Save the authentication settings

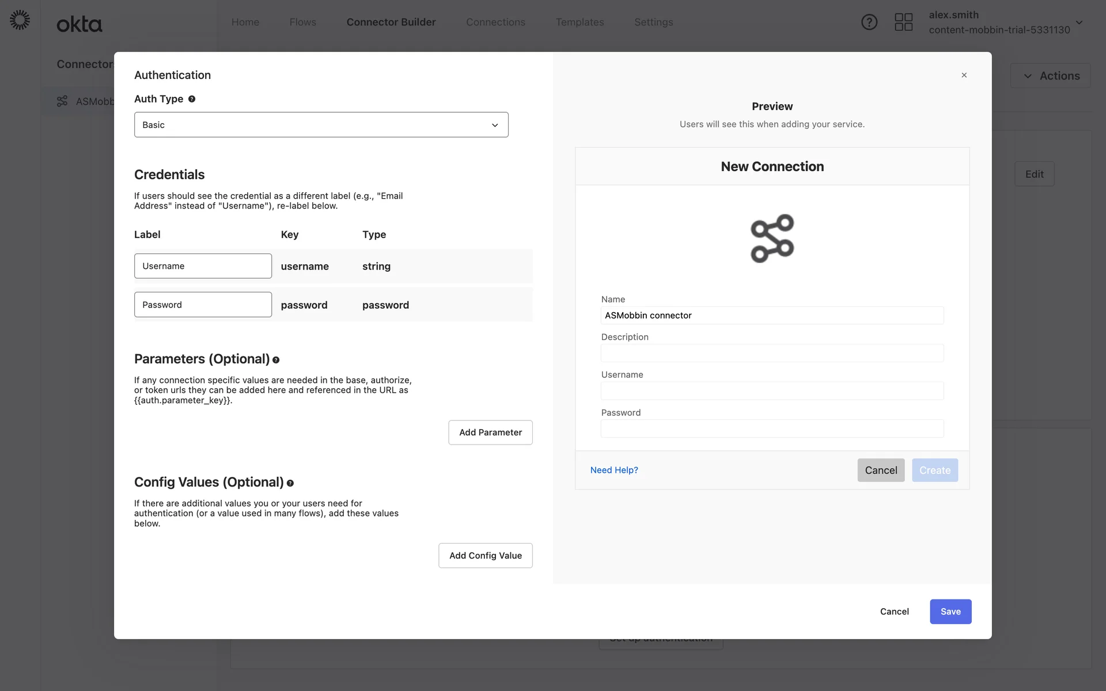click(x=950, y=612)
